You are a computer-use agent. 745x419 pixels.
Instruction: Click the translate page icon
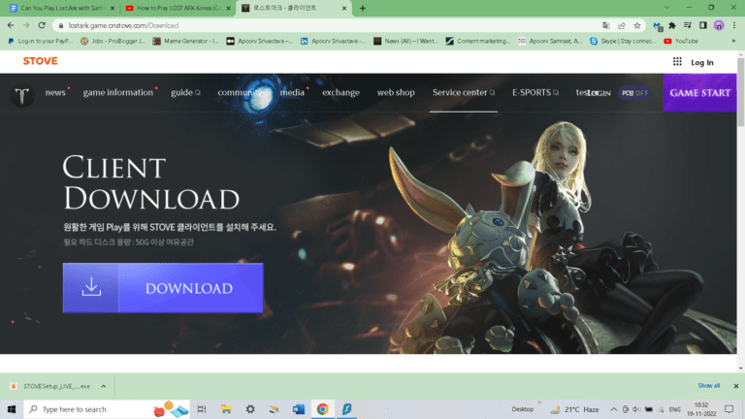605,25
